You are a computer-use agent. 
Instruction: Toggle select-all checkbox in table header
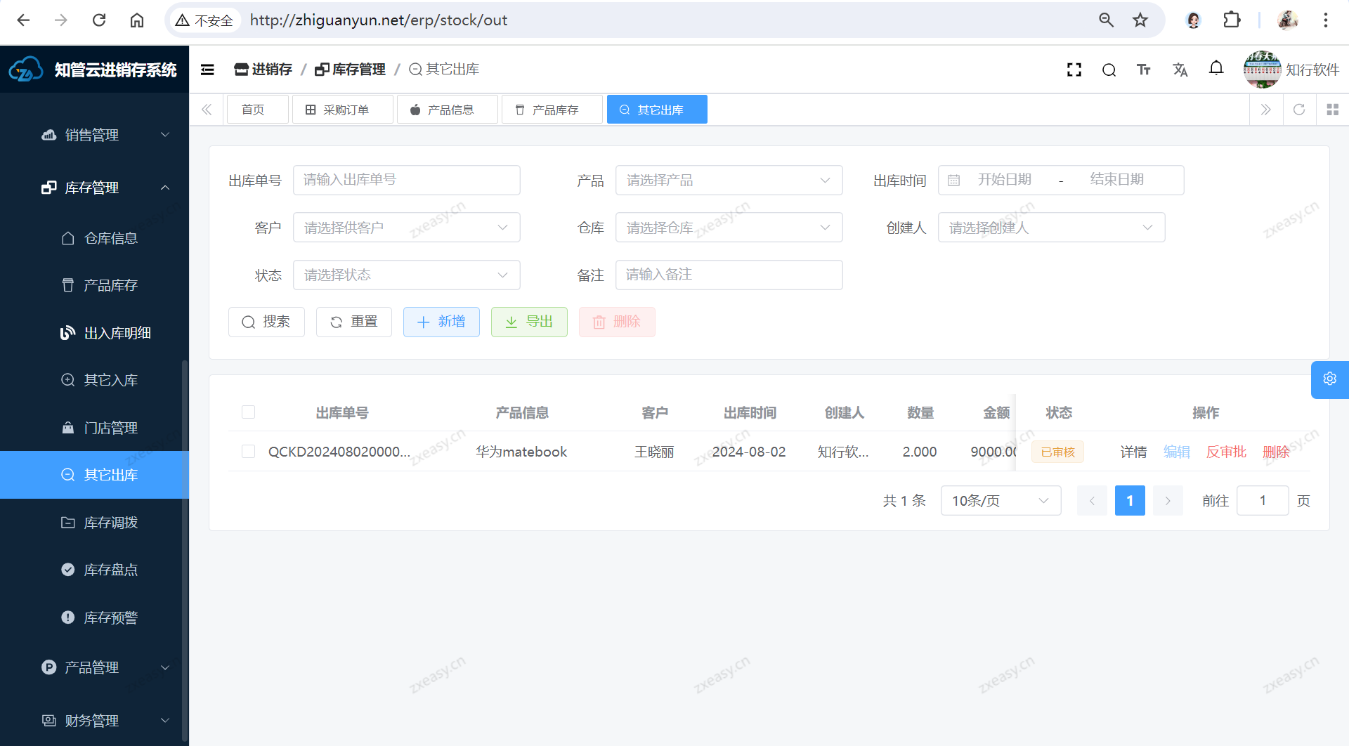[x=249, y=412]
